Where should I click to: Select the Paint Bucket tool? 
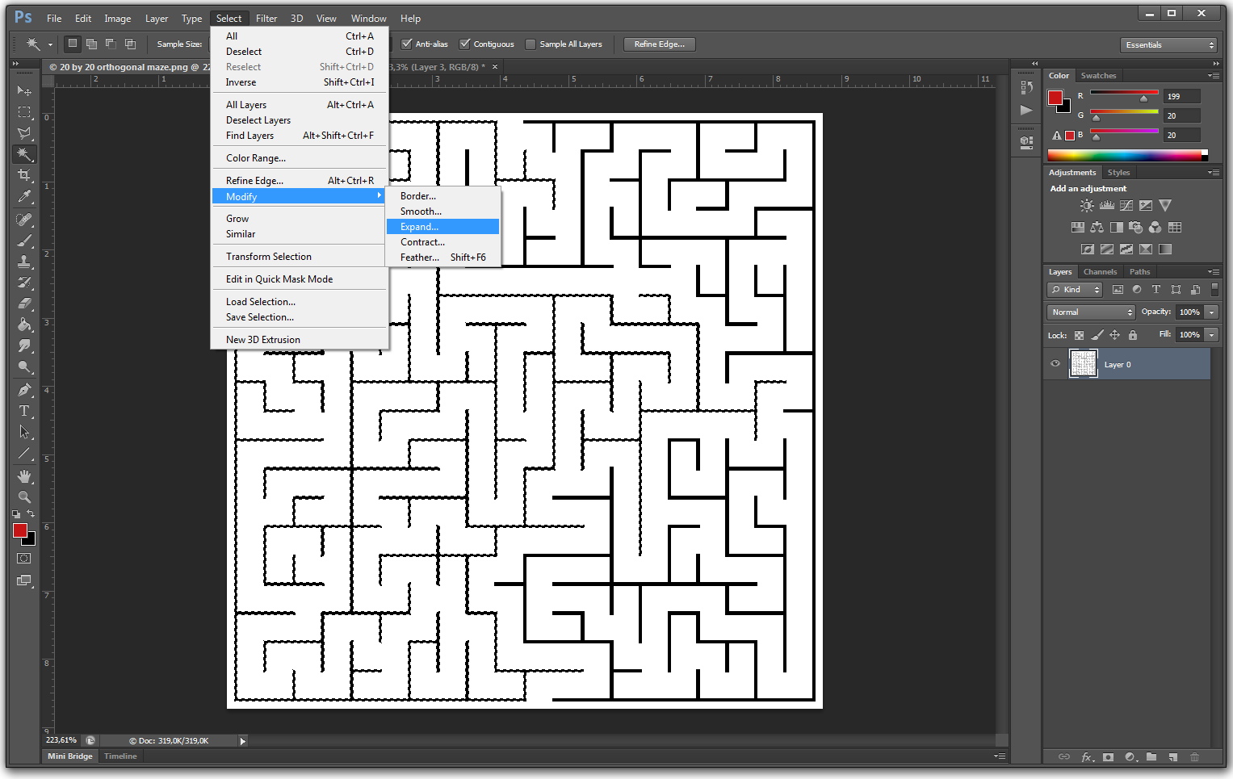point(24,325)
